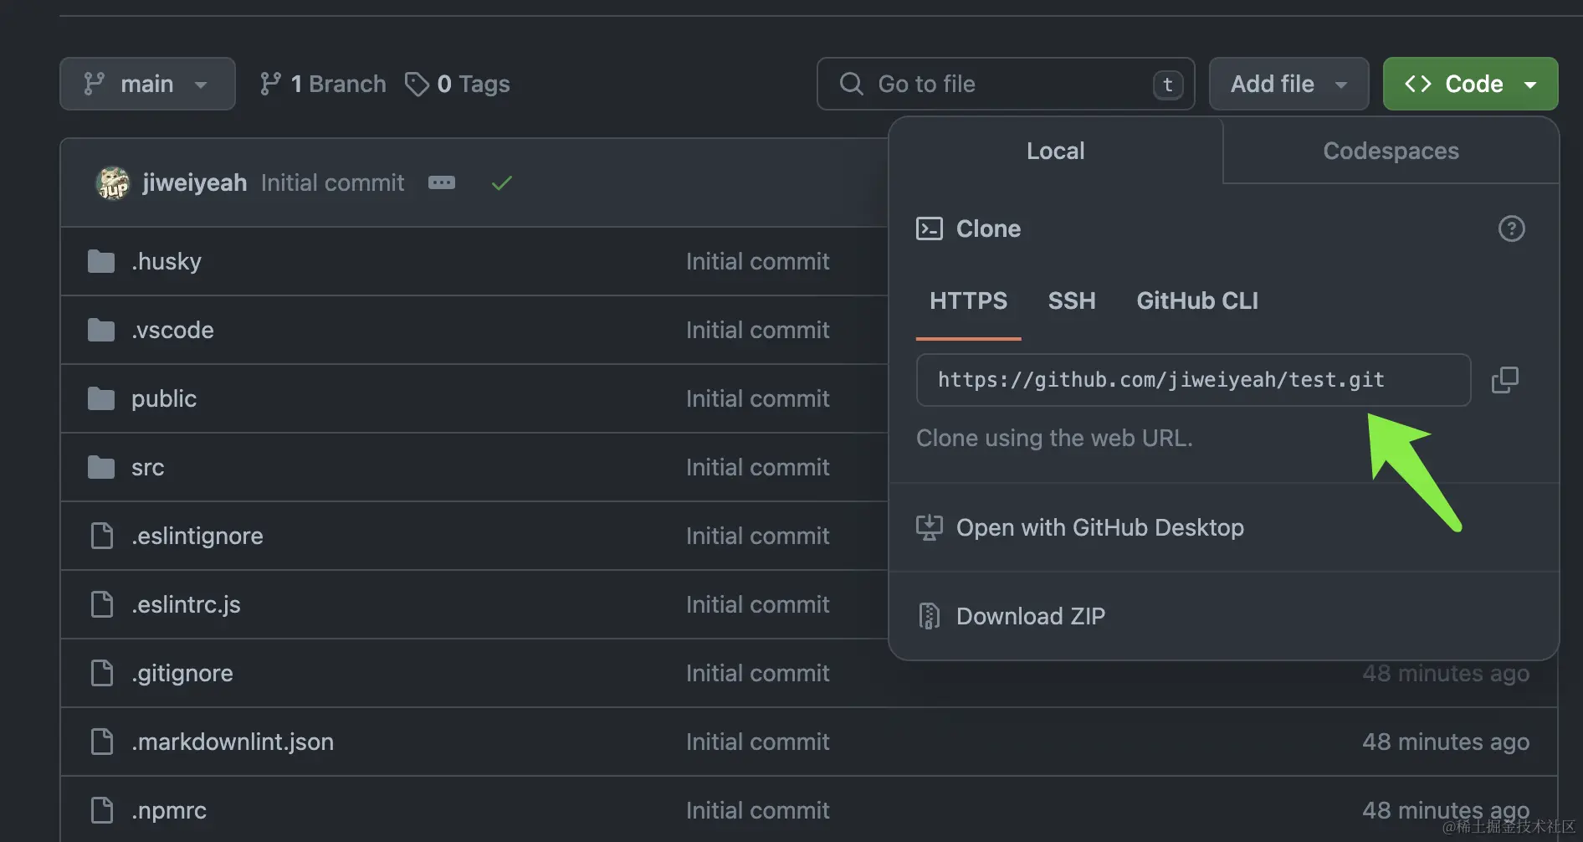The height and width of the screenshot is (842, 1583).
Task: Open Initial commit message in src row
Action: tap(757, 467)
